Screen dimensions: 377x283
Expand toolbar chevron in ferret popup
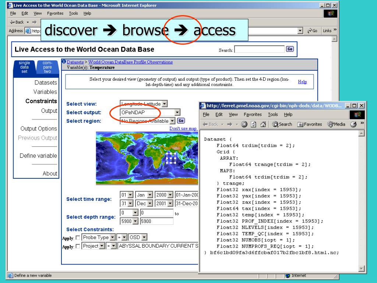click(x=362, y=123)
